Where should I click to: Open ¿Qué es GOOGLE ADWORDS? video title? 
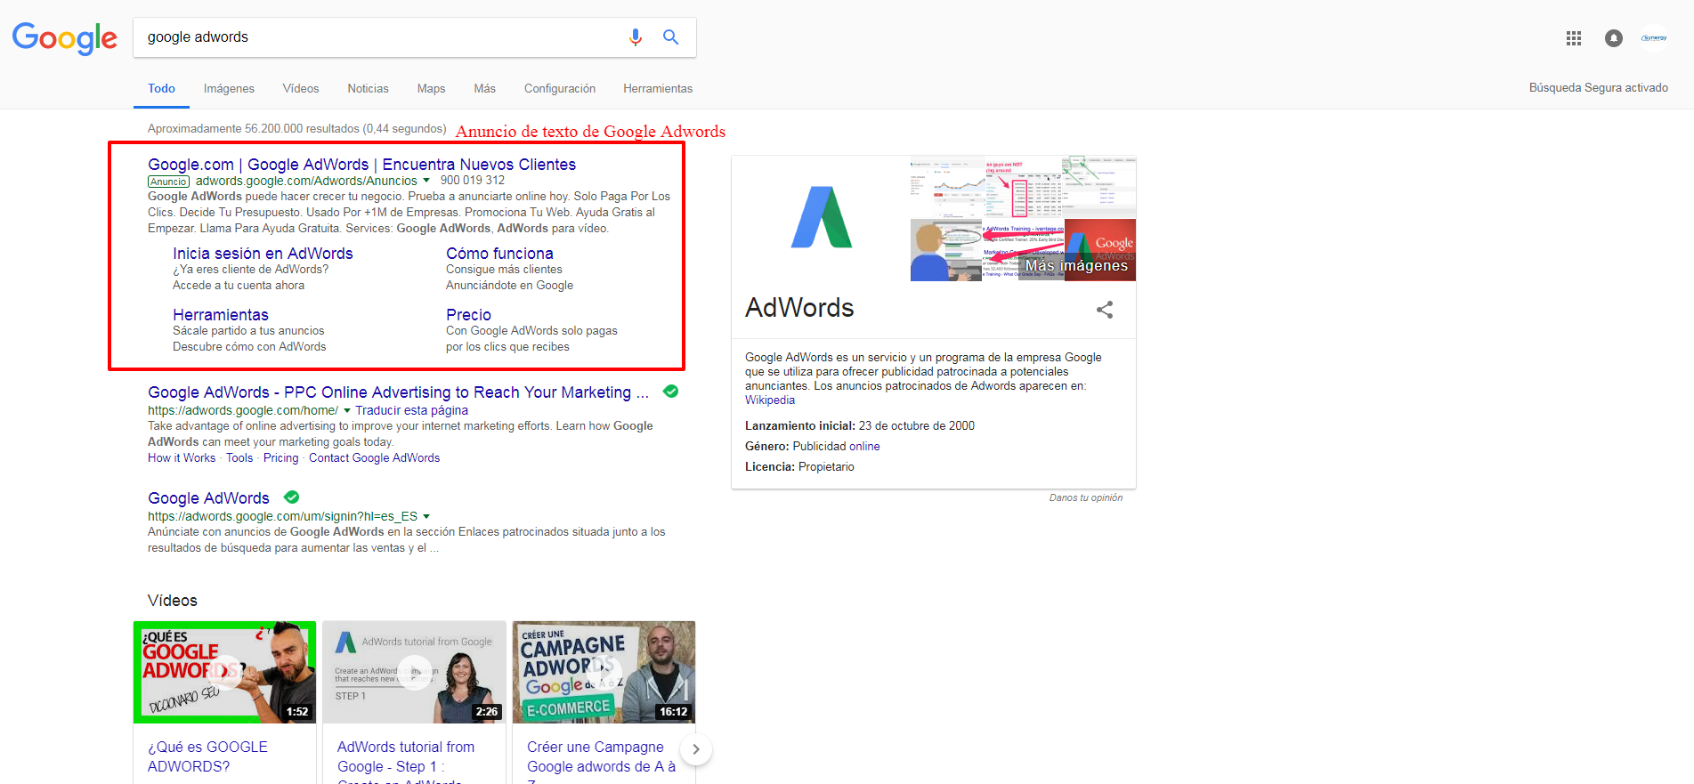207,756
